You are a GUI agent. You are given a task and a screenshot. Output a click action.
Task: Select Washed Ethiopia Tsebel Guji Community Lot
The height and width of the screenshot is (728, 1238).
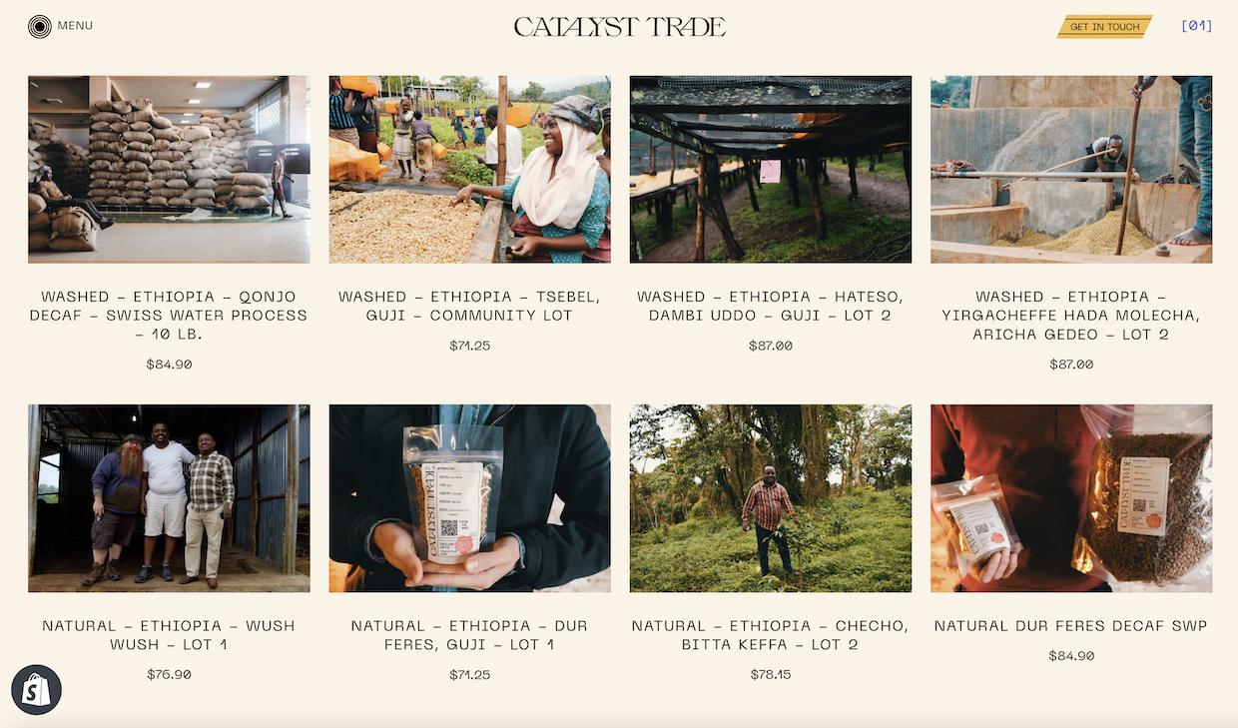[x=469, y=306]
